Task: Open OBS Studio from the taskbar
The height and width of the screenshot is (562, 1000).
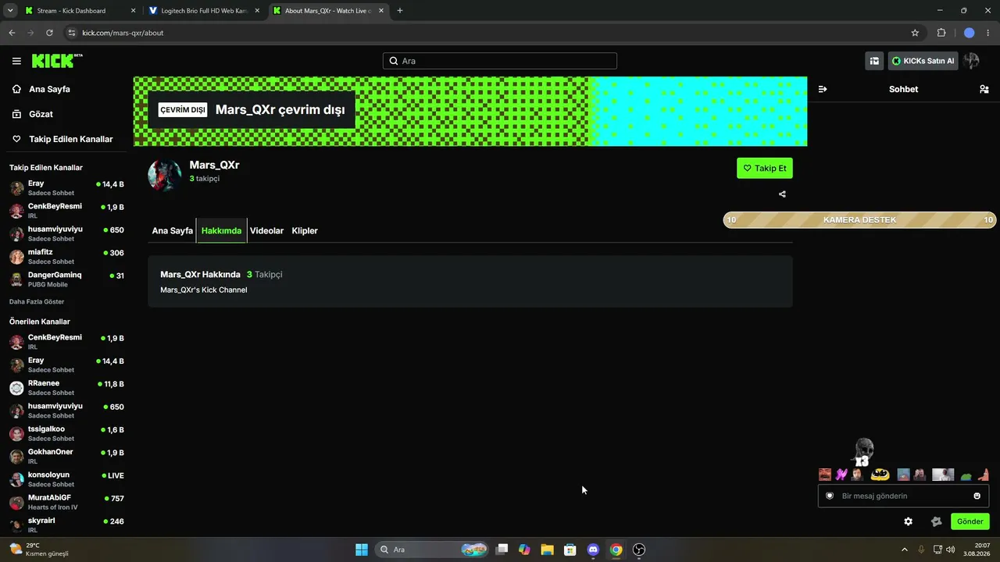Action: tap(639, 550)
